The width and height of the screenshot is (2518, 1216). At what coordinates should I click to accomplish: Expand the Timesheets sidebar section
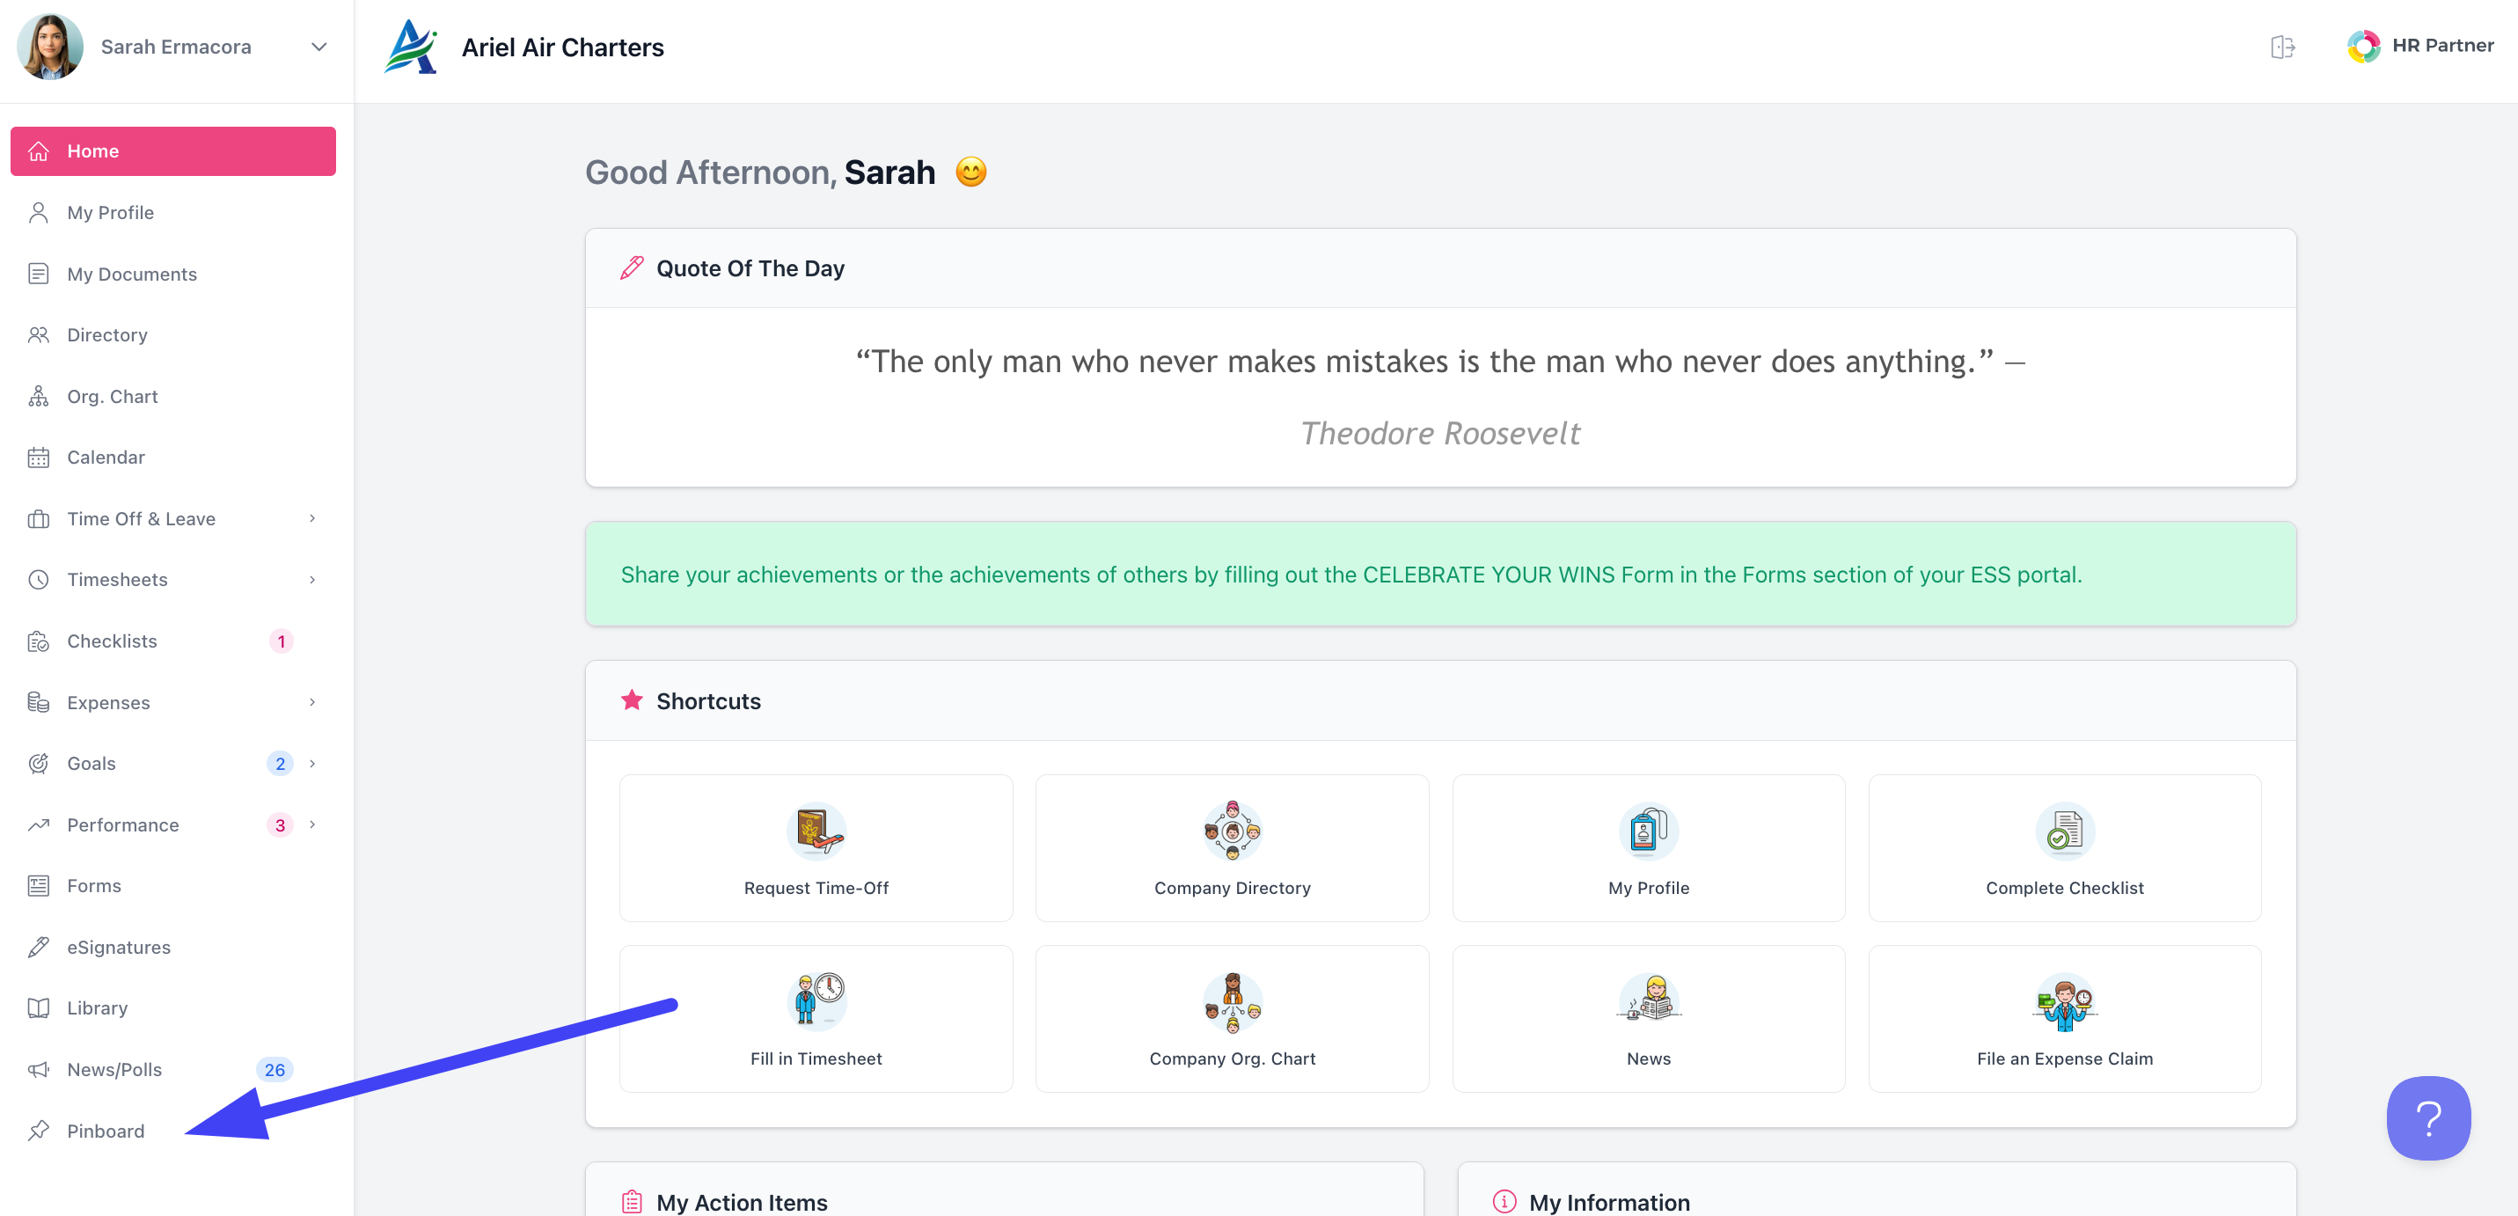click(311, 581)
